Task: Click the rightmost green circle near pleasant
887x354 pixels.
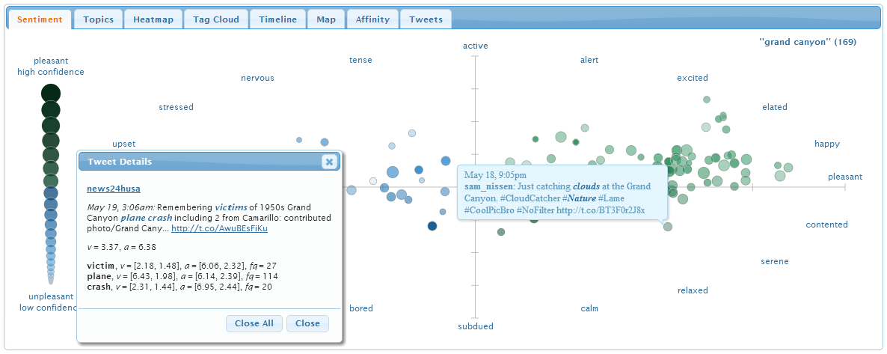Action: (788, 167)
